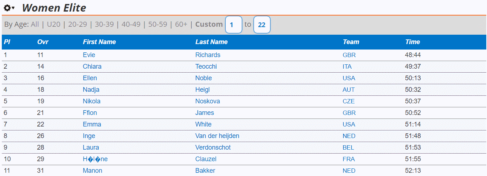487x176 pixels.
Task: Click the custom minimum age field
Action: (233, 25)
